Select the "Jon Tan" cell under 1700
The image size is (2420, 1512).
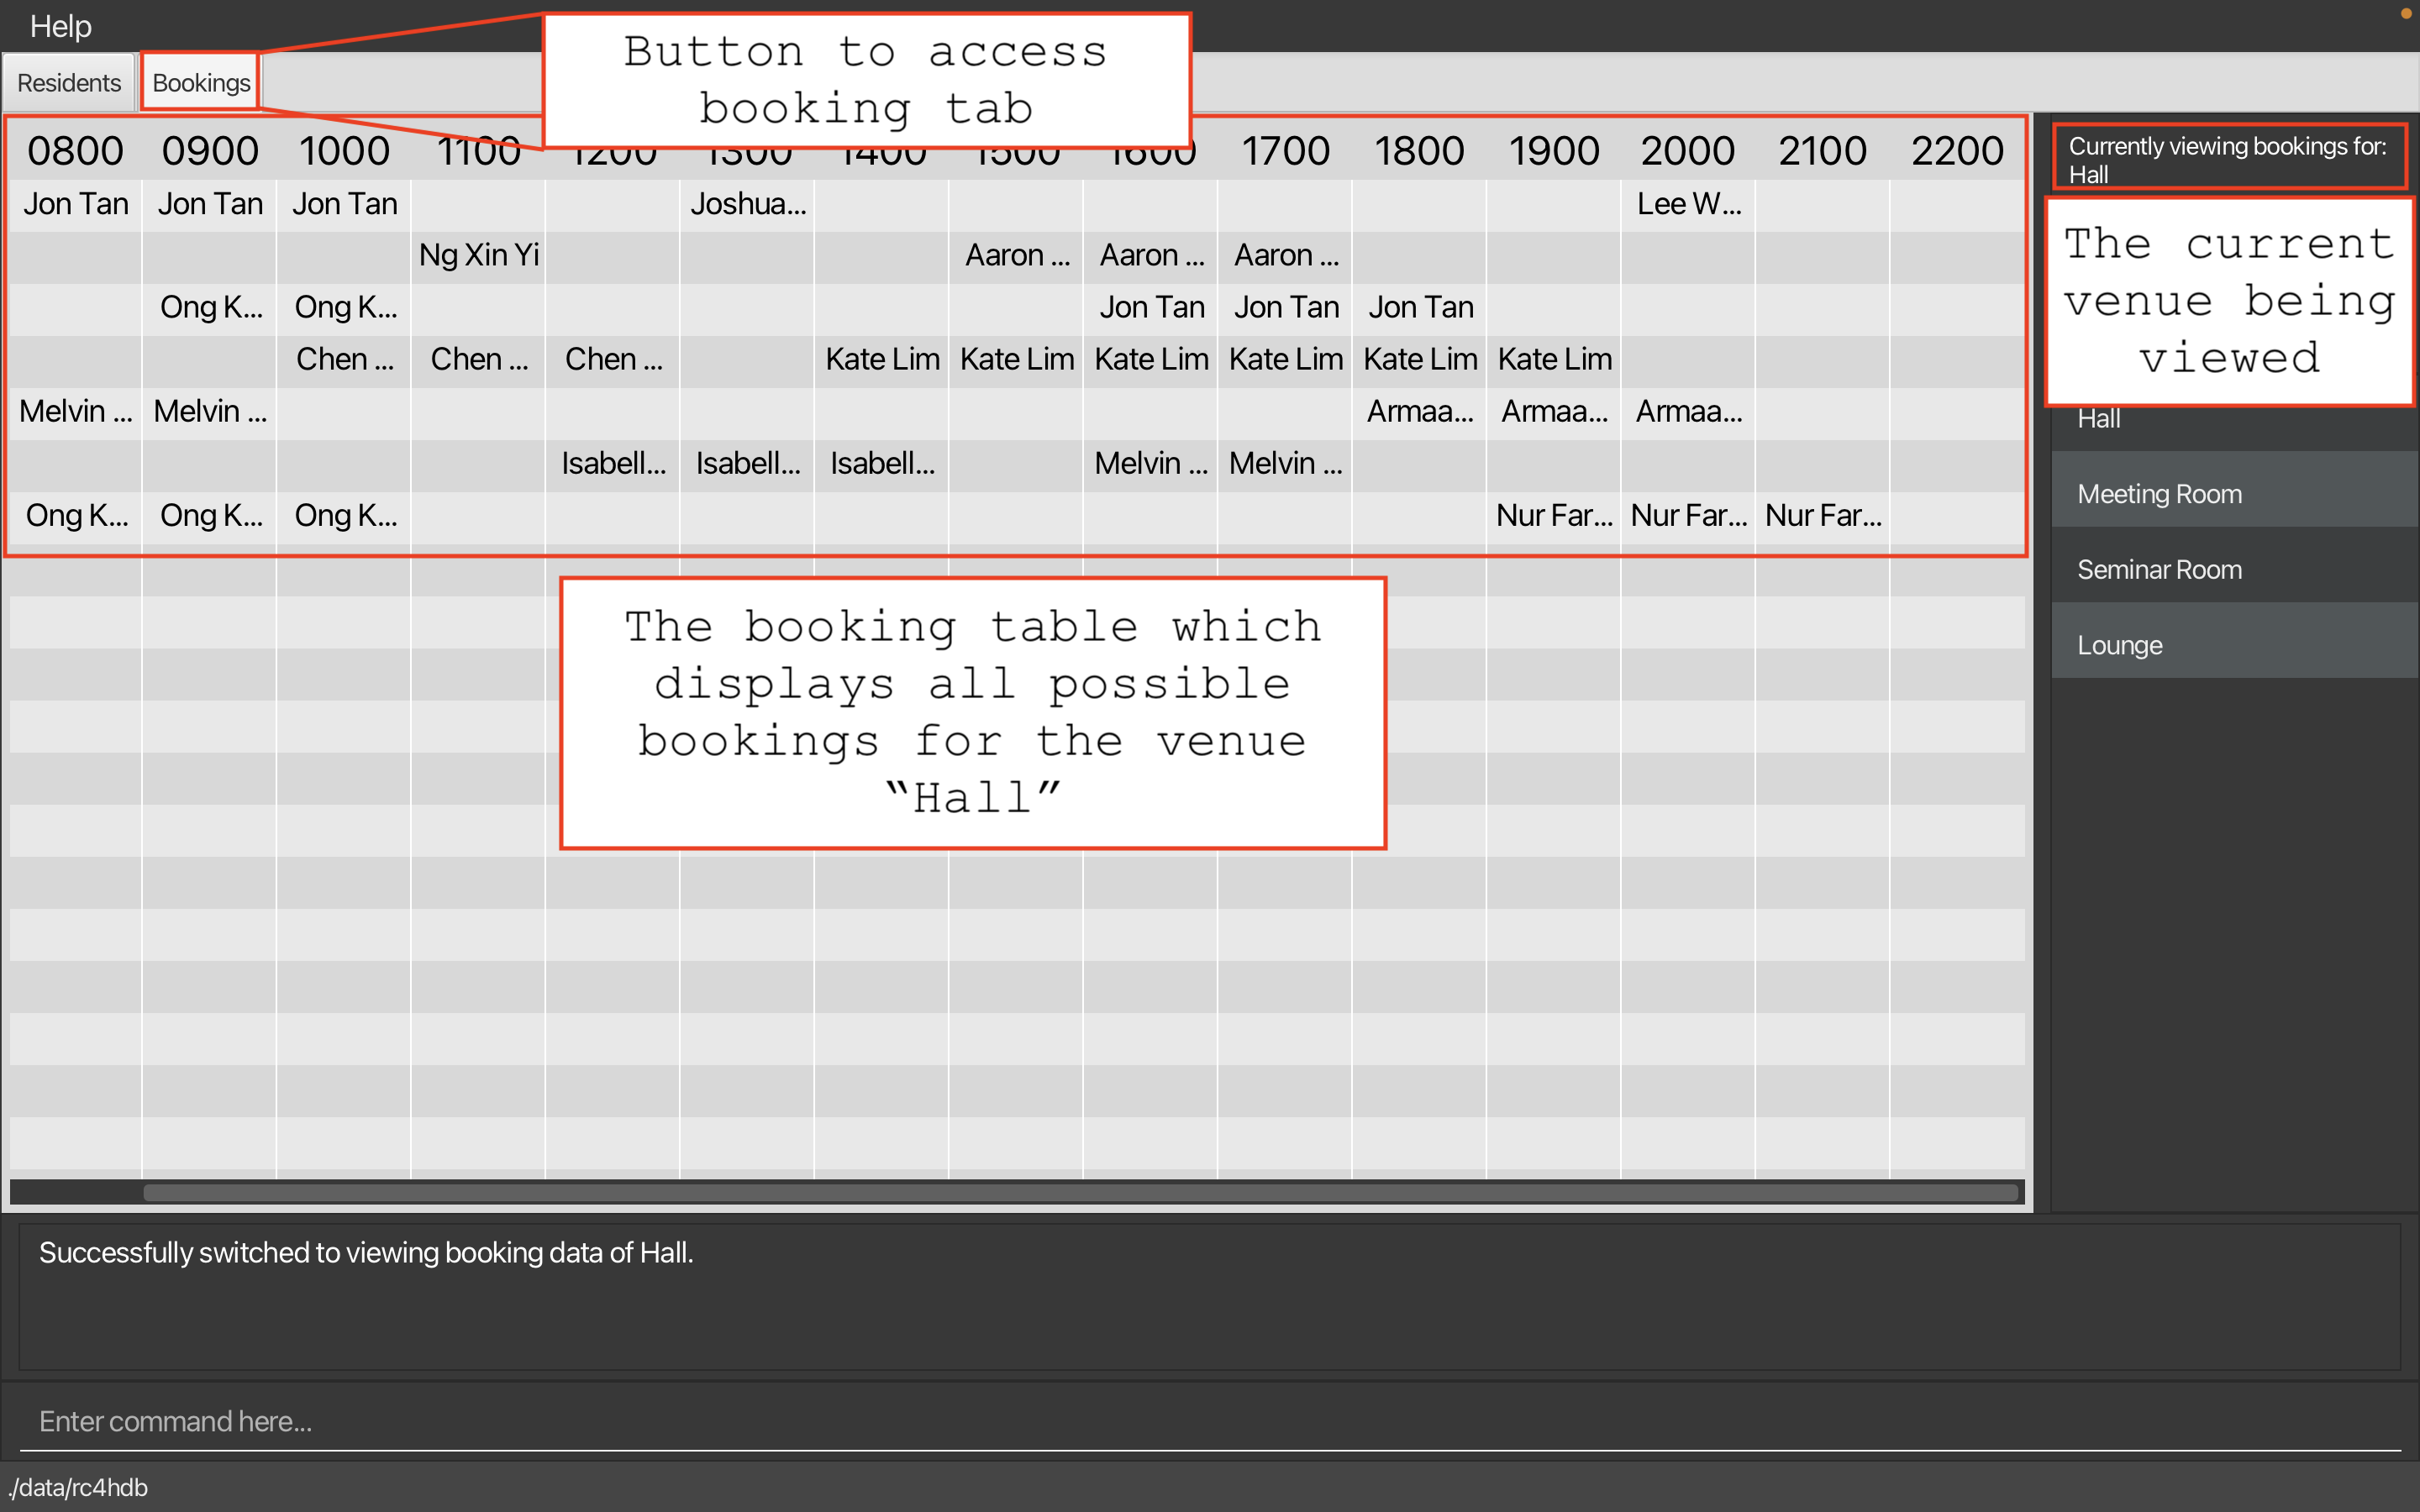(x=1285, y=308)
